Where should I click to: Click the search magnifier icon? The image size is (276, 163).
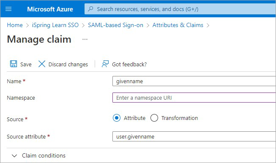(x=90, y=9)
